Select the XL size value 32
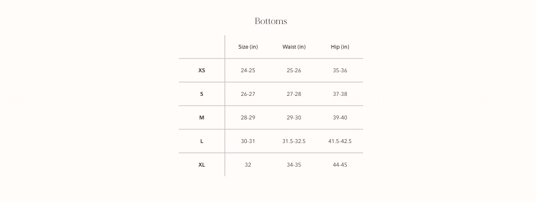 (x=248, y=165)
